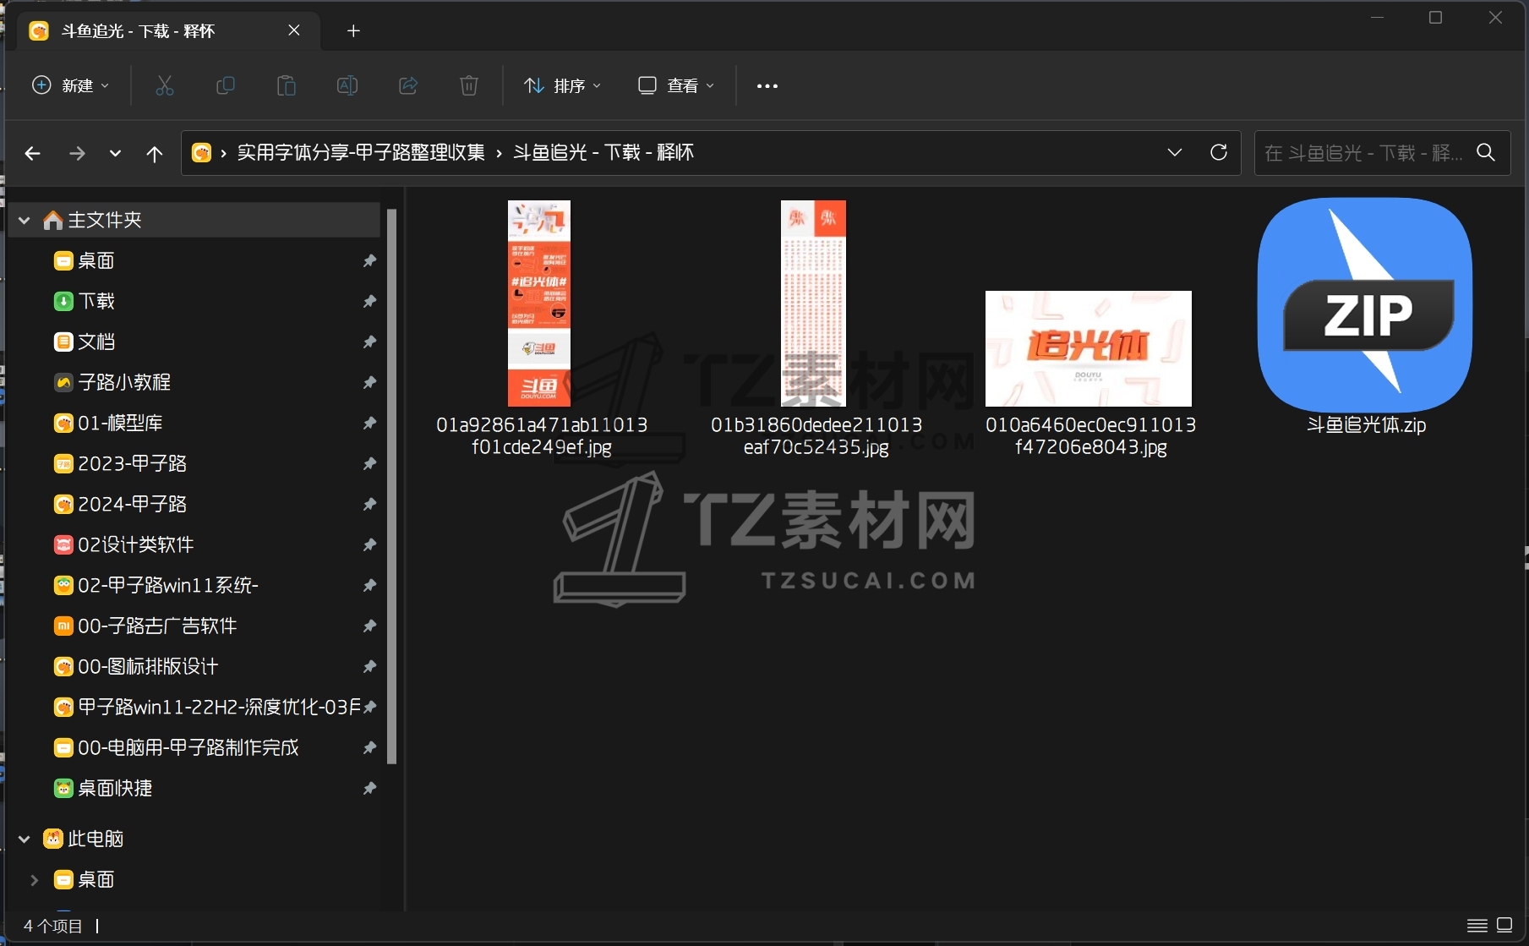
Task: Click the Paste clipboard icon
Action: point(287,85)
